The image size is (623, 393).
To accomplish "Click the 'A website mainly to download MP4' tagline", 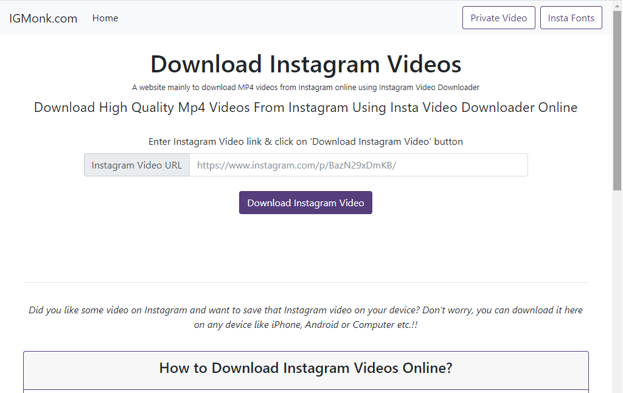I will coord(305,88).
